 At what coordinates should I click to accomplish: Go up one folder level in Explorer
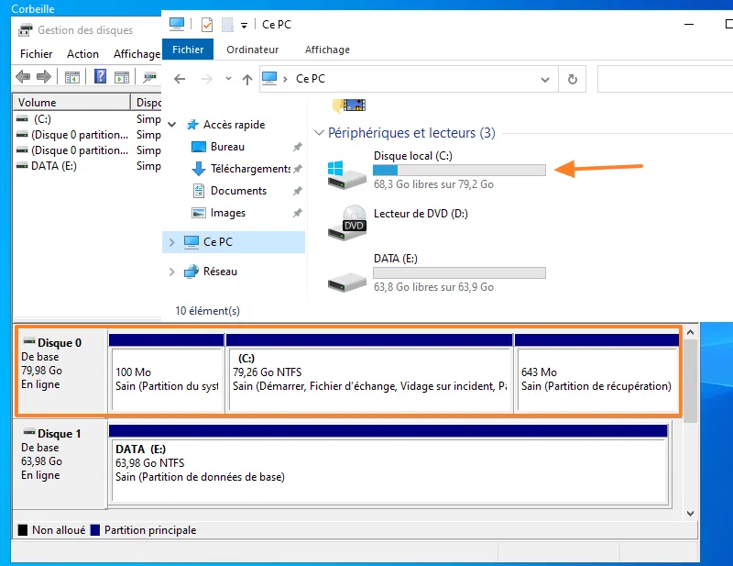[x=246, y=80]
